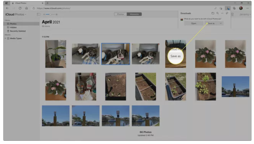Close the iCloud Photos tab

43,3
